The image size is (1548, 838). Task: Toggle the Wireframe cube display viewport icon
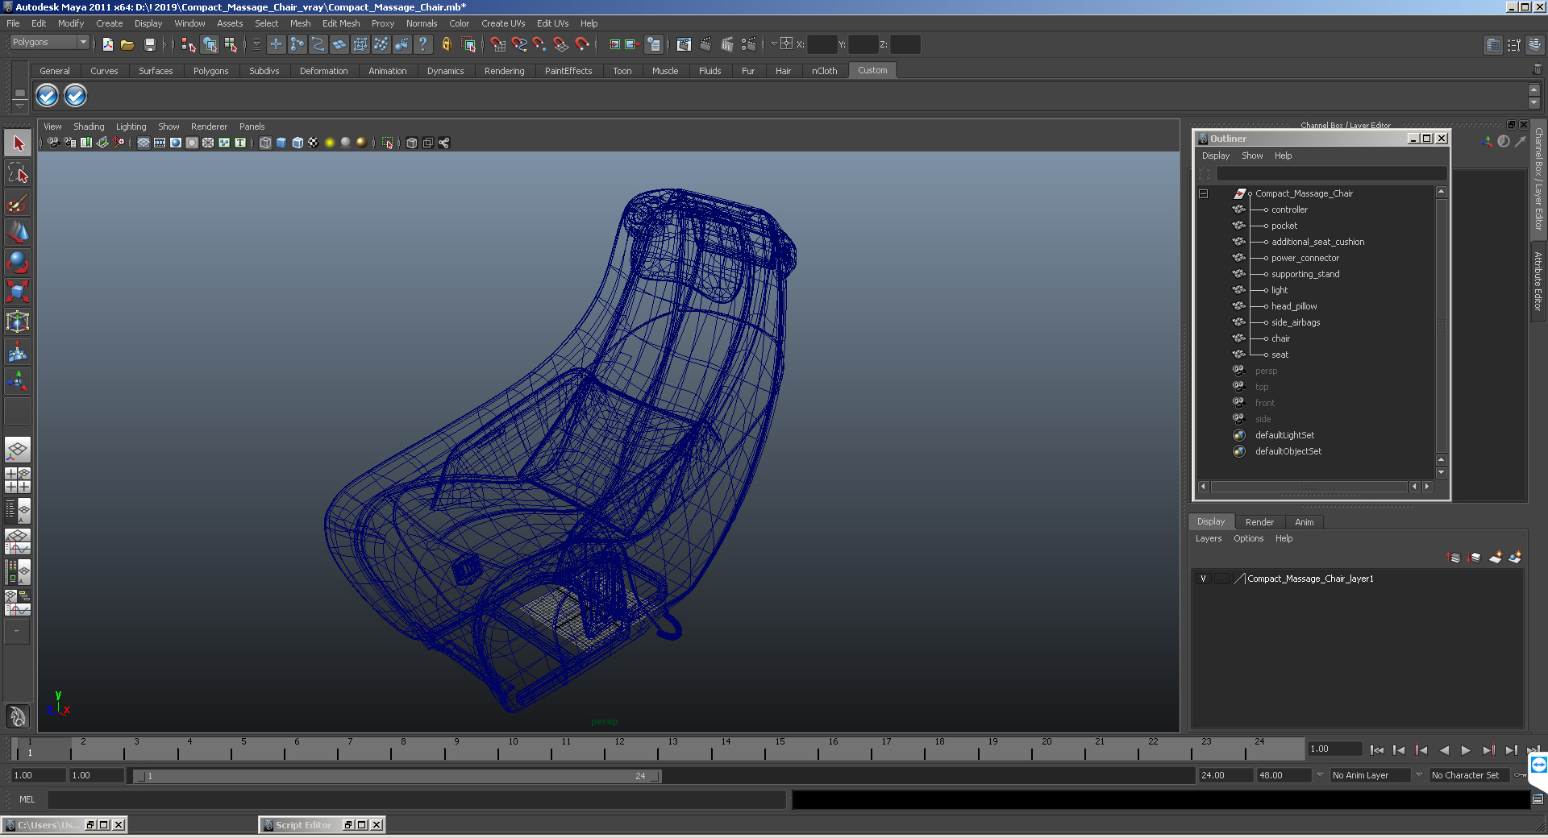[265, 143]
